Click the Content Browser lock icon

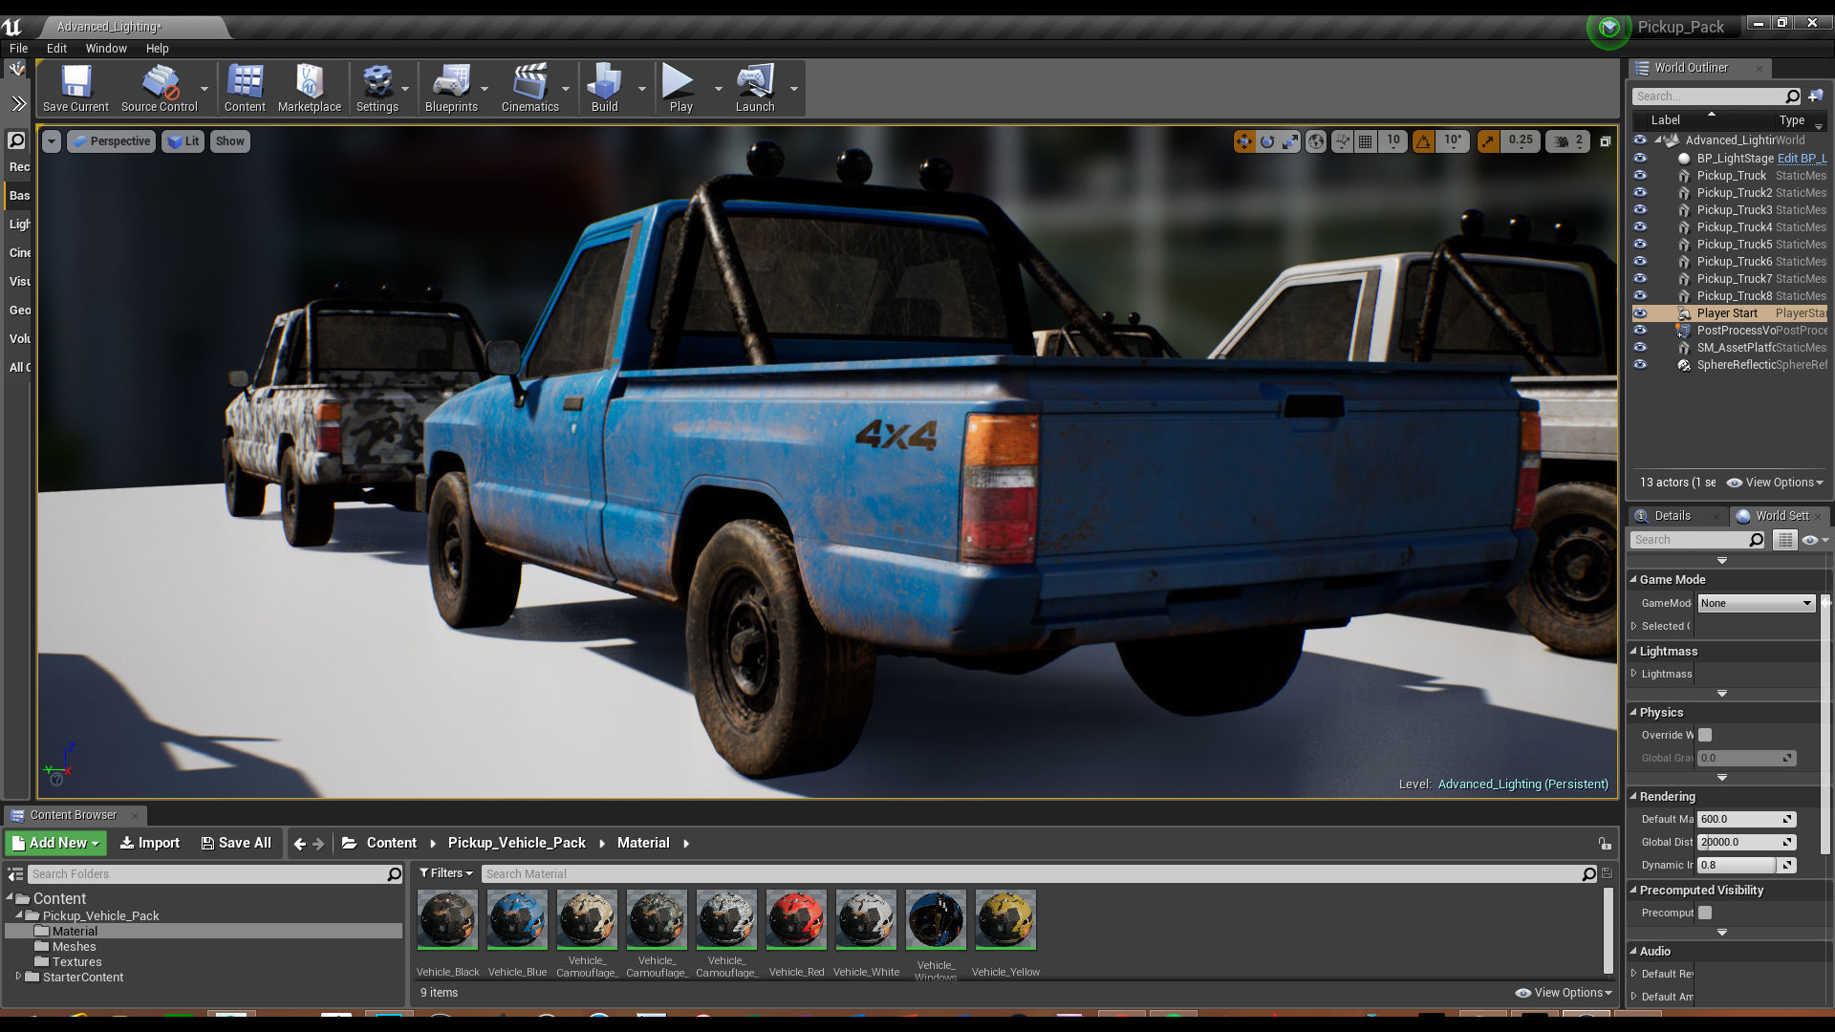tap(1605, 844)
